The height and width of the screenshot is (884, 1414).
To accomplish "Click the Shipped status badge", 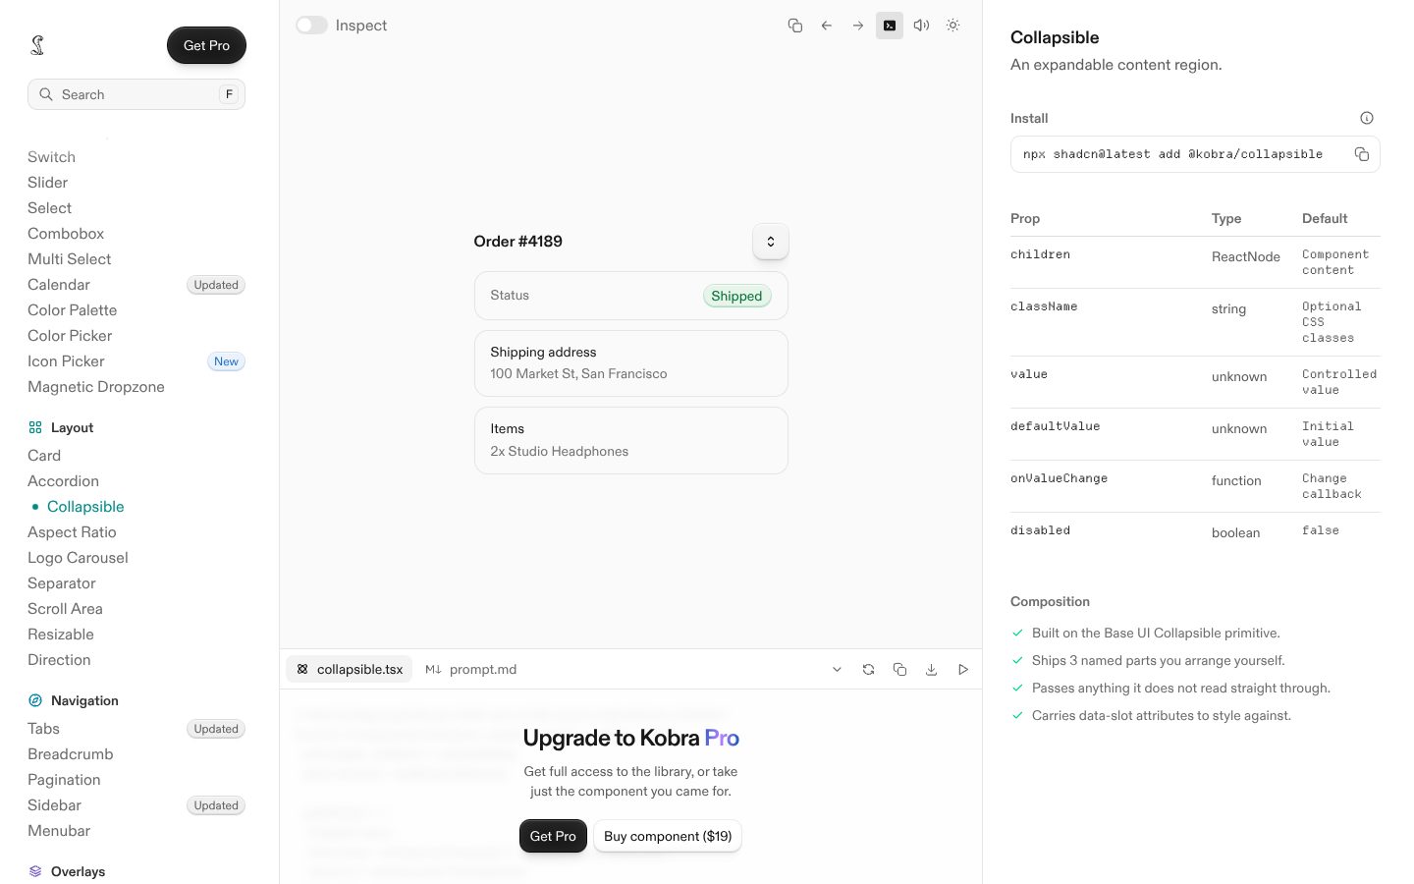I will (736, 296).
